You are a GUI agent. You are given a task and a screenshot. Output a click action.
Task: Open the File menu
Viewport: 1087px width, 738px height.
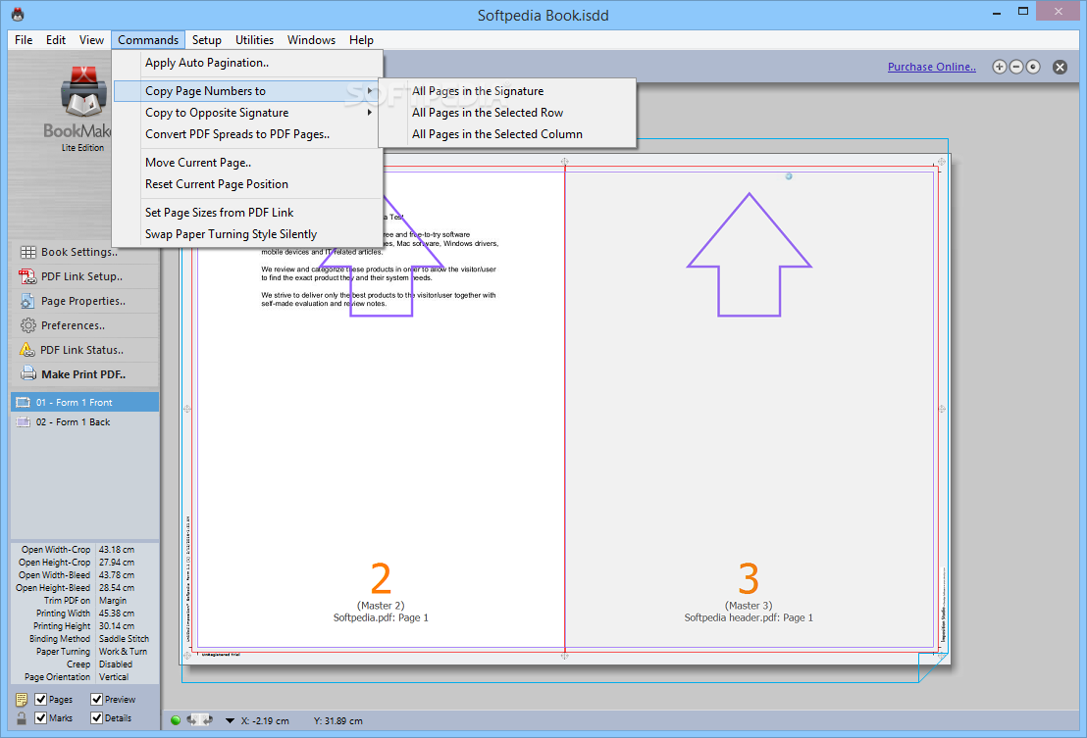24,39
